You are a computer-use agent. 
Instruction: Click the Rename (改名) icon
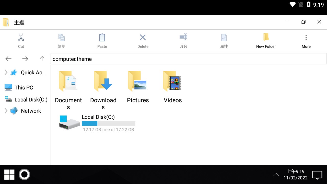[183, 38]
